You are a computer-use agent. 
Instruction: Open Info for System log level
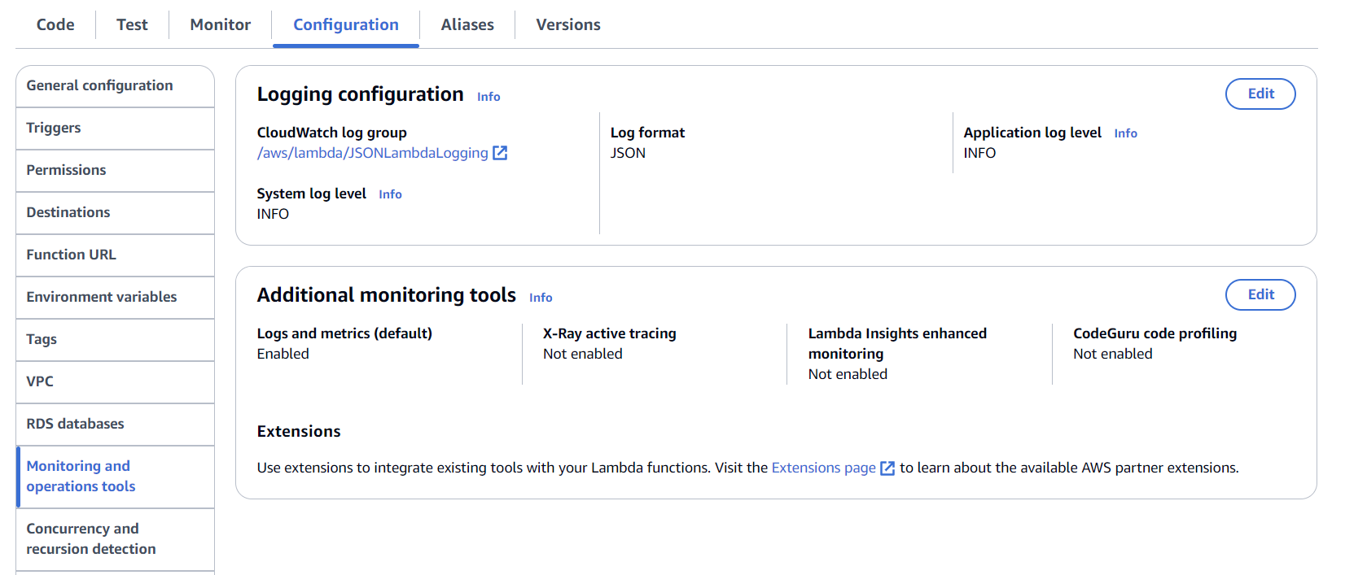390,194
